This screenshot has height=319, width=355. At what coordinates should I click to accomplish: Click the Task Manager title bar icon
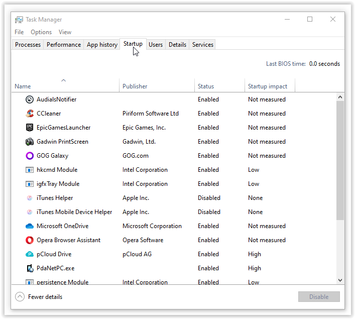(x=19, y=20)
